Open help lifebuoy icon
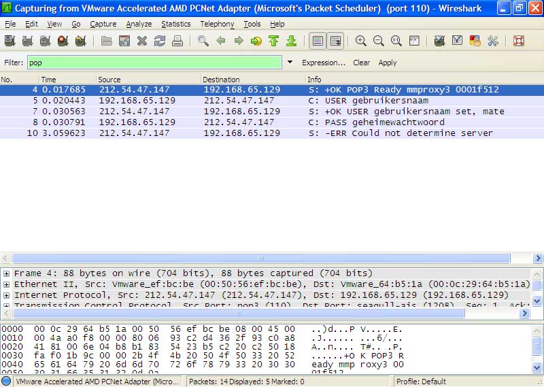The image size is (544, 387). (x=519, y=41)
